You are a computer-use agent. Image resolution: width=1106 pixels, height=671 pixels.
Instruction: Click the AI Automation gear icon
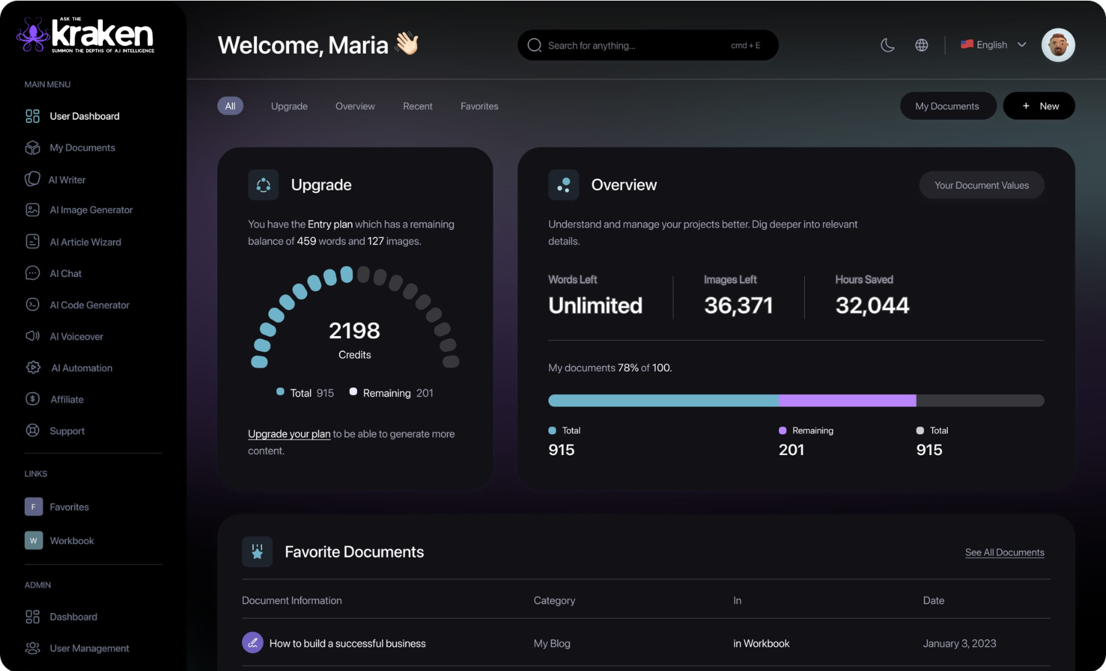[x=33, y=368]
